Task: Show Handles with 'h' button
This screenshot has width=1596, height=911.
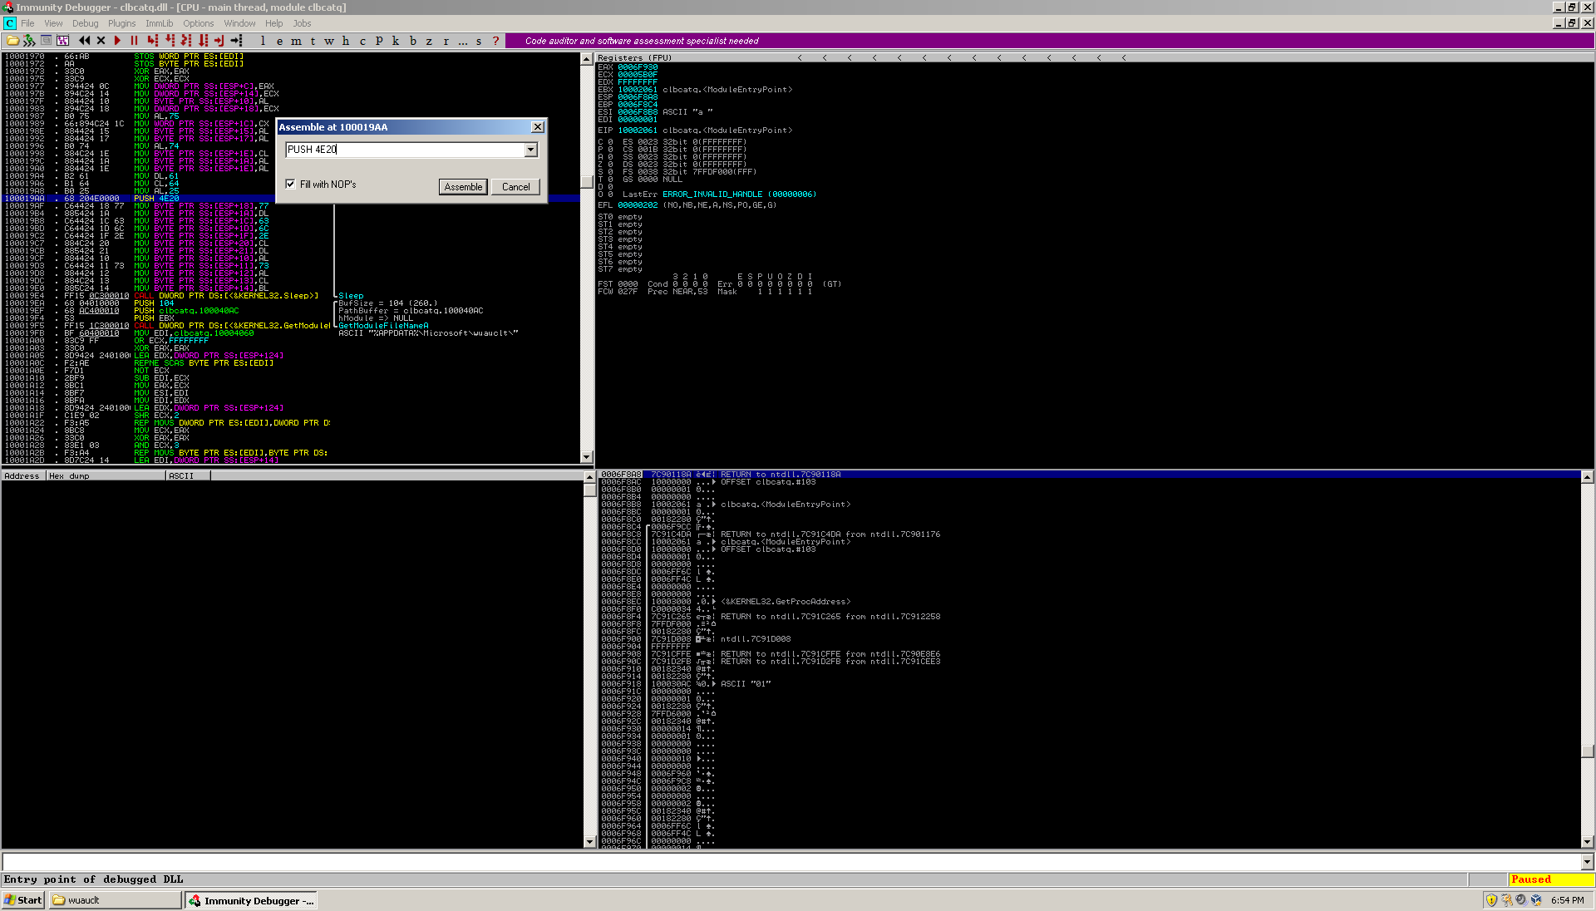Action: point(346,41)
